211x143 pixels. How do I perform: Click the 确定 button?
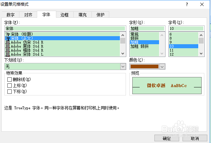pyautogui.click(x=167, y=138)
